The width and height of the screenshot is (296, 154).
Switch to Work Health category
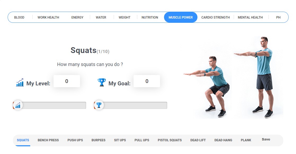pos(48,17)
